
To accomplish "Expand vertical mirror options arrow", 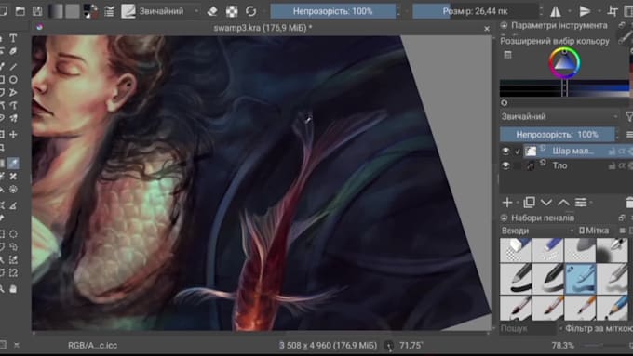I will [599, 11].
